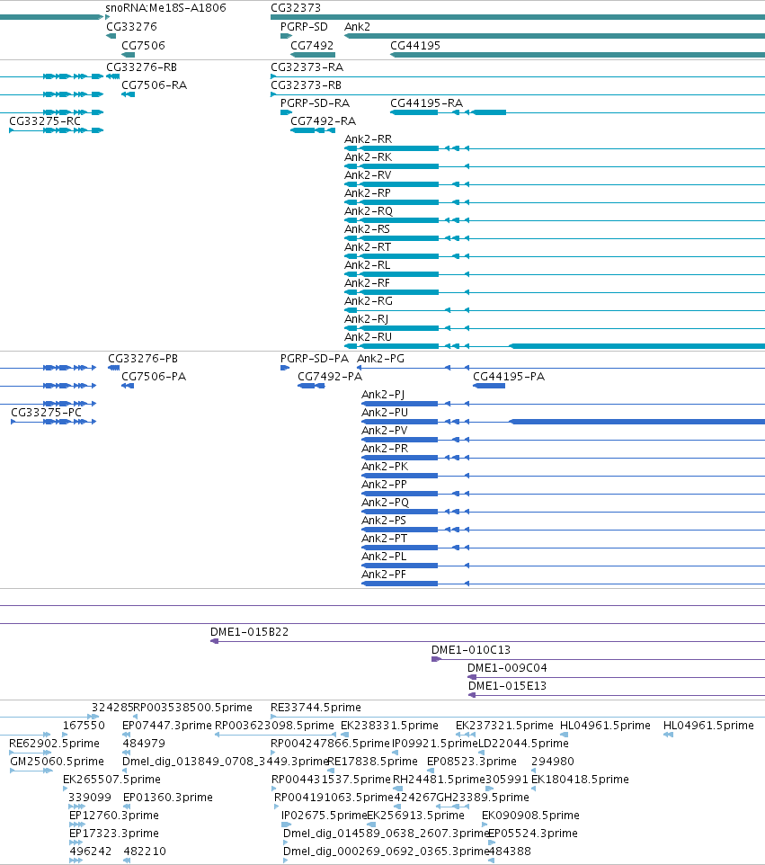Screen dimensions: 765x865
Task: Open the Ank2-RT transcript label
Action: pyautogui.click(x=368, y=247)
